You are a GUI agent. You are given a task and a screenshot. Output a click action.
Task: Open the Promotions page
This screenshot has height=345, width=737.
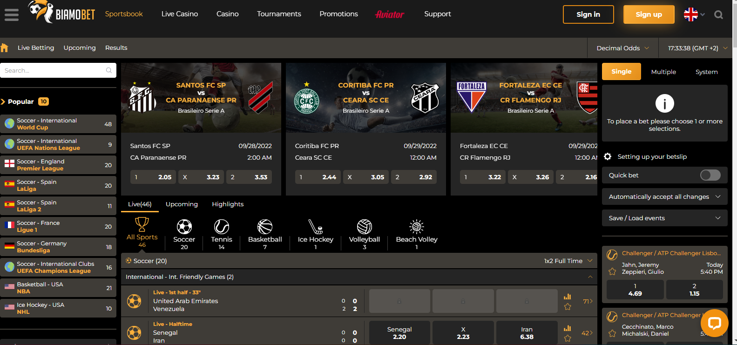click(x=338, y=14)
